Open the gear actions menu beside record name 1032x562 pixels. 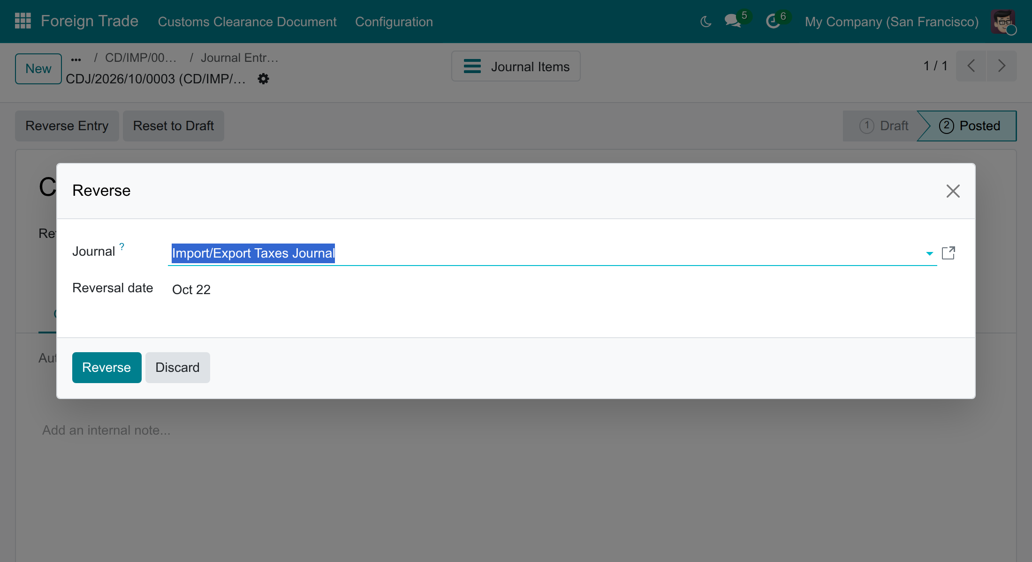coord(264,79)
